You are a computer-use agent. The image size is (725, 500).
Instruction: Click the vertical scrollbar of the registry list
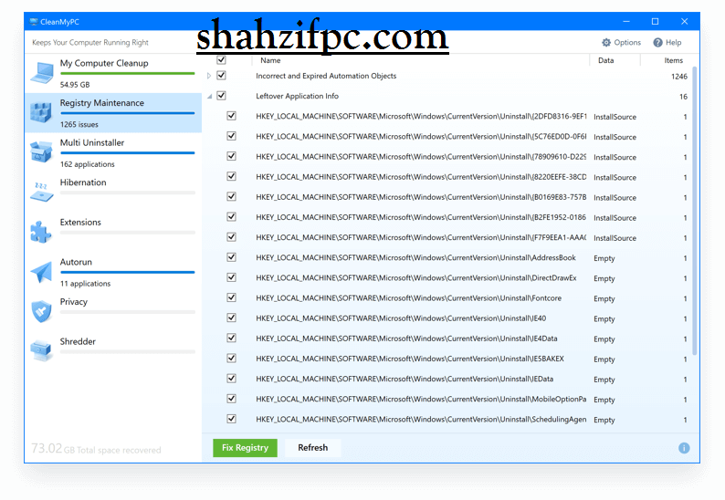pyautogui.click(x=695, y=210)
